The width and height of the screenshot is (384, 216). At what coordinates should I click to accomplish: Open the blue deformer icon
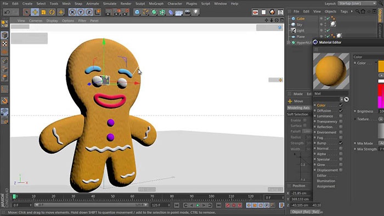(x=171, y=12)
